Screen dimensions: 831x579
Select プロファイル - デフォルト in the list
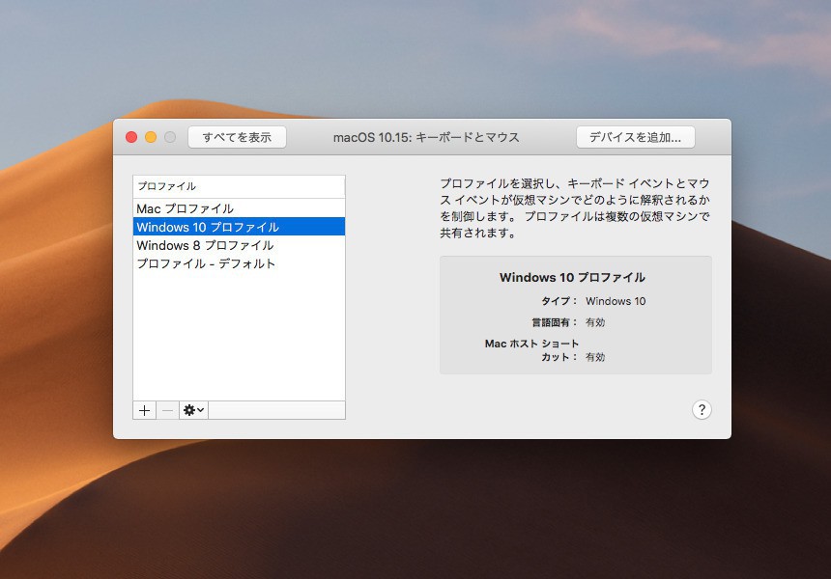(x=239, y=263)
